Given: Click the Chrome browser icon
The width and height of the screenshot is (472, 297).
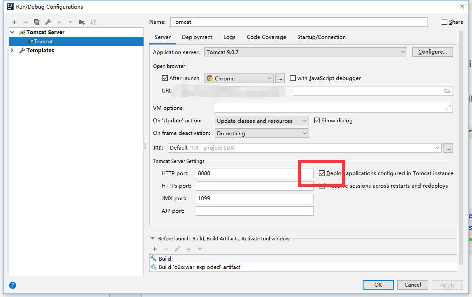Looking at the screenshot, I should click(x=210, y=78).
